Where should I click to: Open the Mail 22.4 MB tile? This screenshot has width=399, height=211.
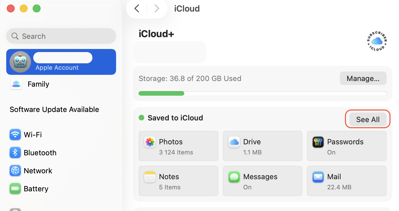(x=347, y=181)
